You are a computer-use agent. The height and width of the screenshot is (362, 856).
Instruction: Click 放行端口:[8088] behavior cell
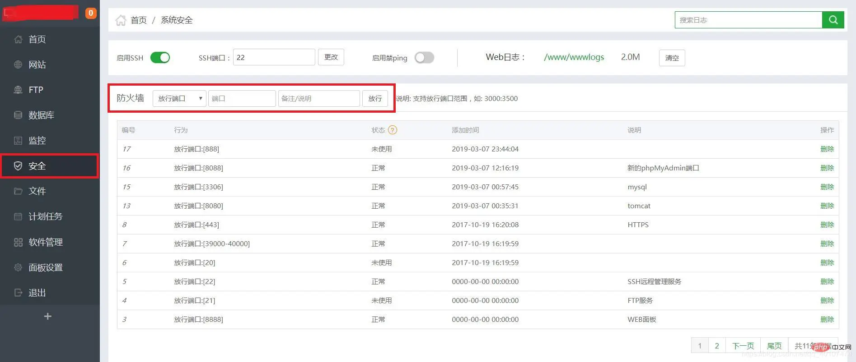tap(198, 168)
